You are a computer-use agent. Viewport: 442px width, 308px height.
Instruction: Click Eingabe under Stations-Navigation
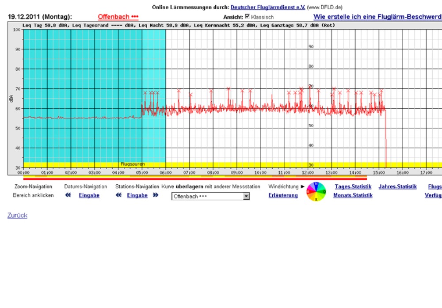[137, 195]
